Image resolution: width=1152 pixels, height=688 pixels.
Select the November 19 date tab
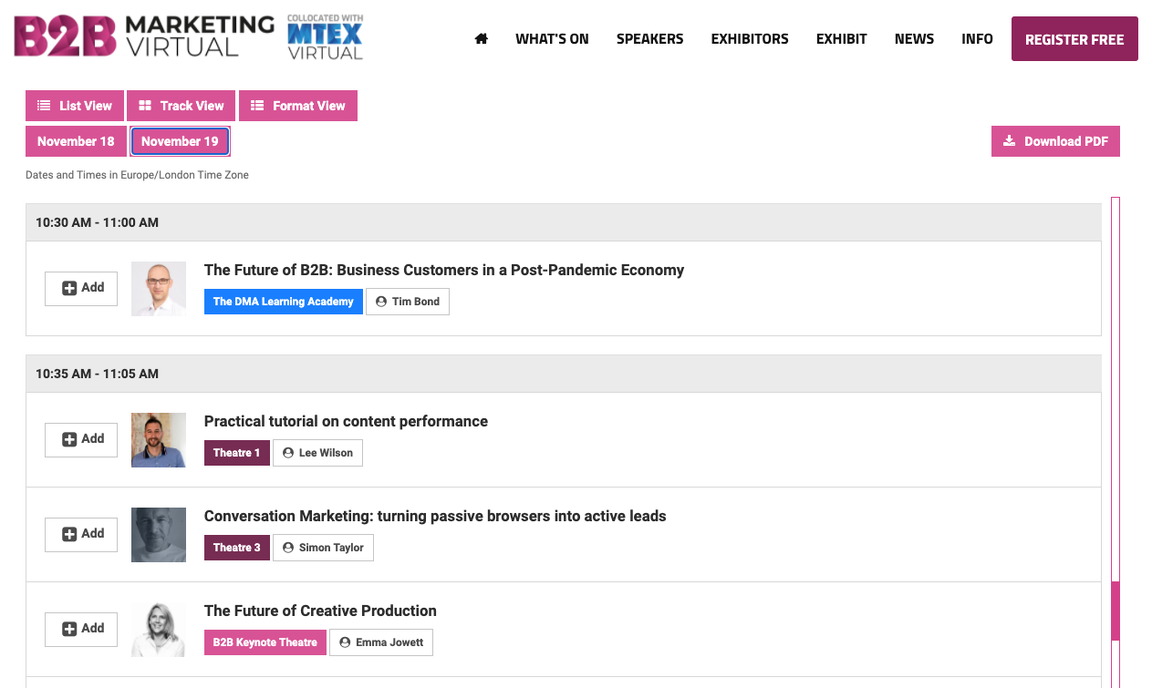180,141
